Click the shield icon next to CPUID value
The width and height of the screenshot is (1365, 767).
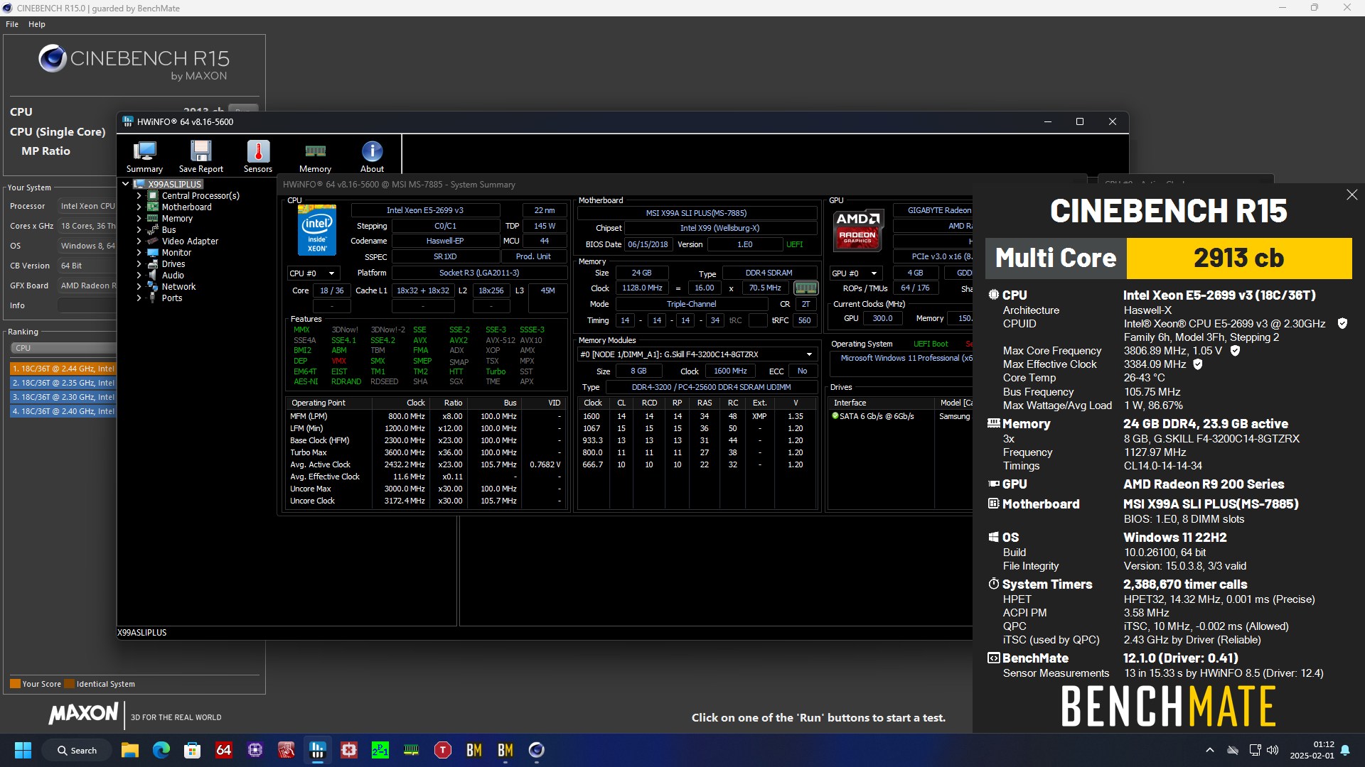1342,324
